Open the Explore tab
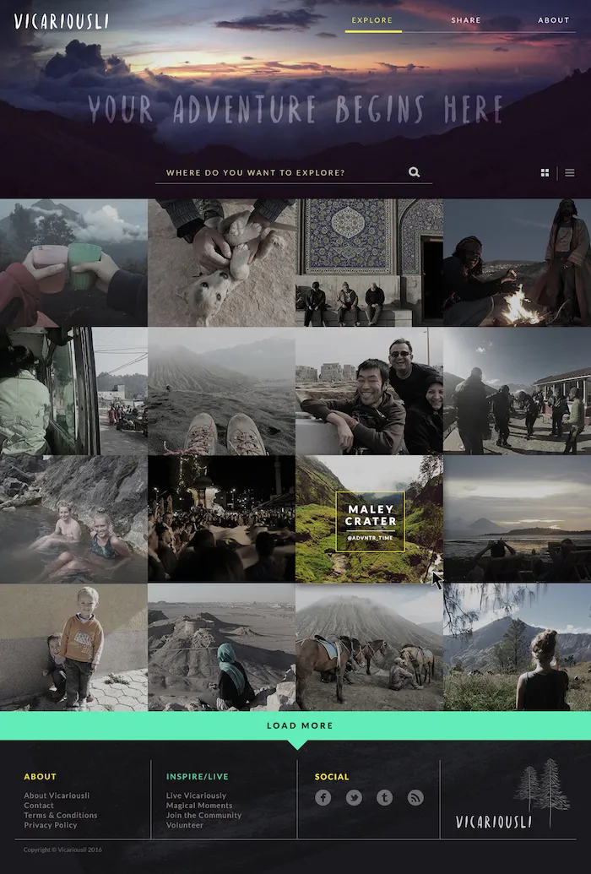 (x=371, y=20)
